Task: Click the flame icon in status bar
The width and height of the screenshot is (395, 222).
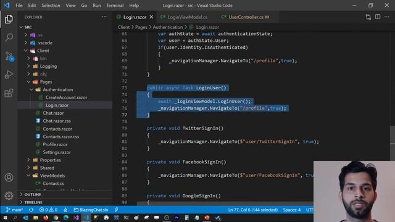Action: [65, 210]
